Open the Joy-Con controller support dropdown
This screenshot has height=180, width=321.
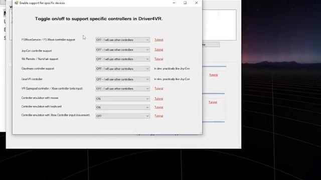[x=122, y=49]
